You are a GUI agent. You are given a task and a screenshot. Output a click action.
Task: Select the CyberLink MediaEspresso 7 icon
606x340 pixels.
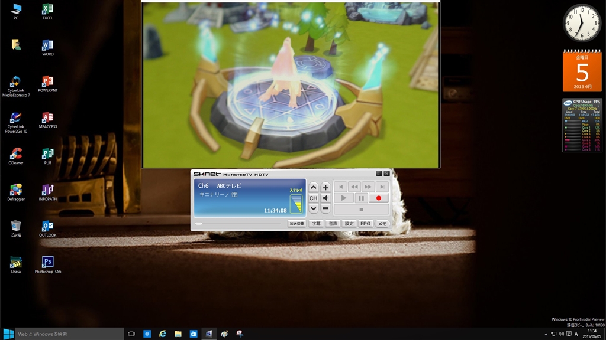[x=16, y=86]
